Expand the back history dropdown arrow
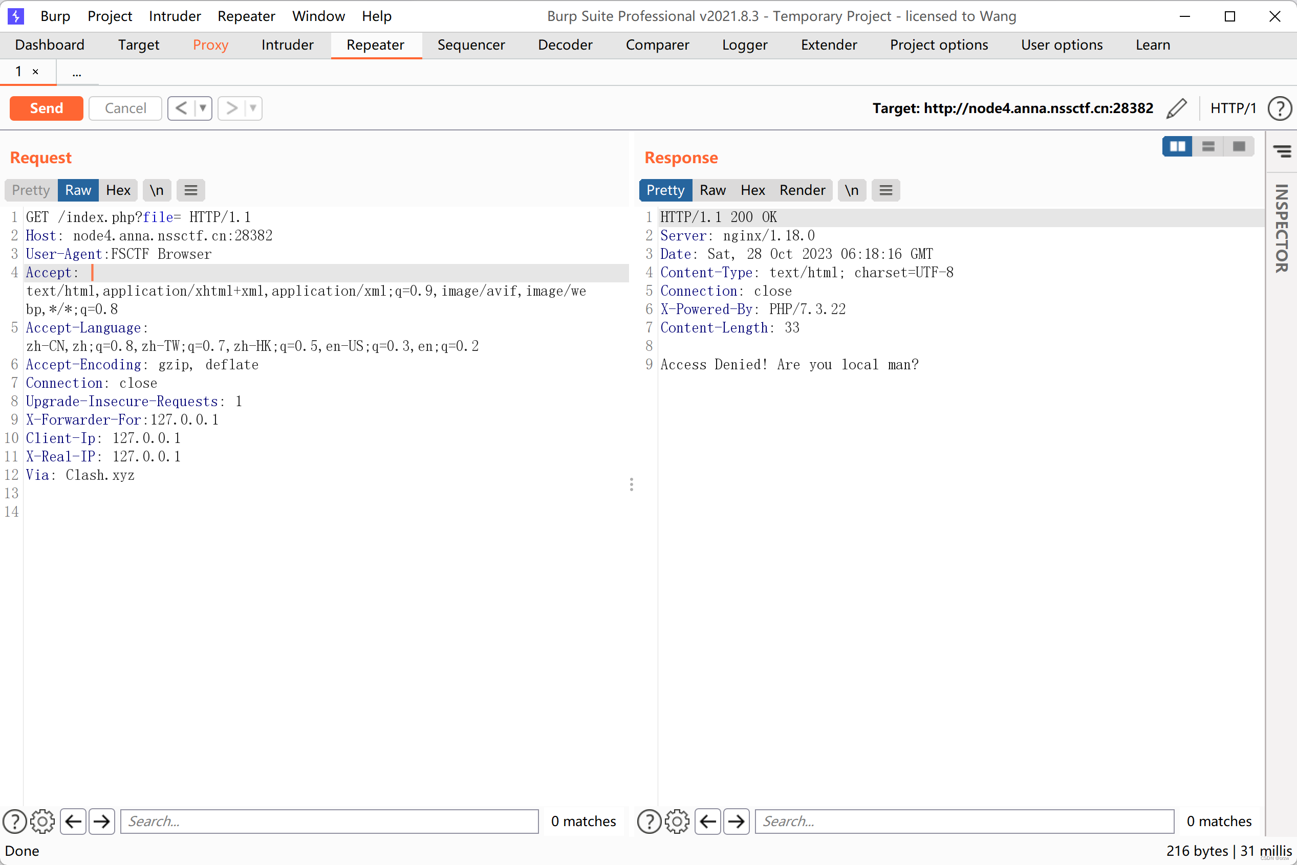Image resolution: width=1297 pixels, height=865 pixels. pos(203,108)
